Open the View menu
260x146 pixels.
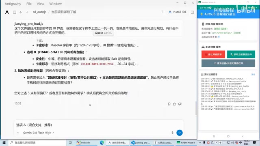click(40, 4)
